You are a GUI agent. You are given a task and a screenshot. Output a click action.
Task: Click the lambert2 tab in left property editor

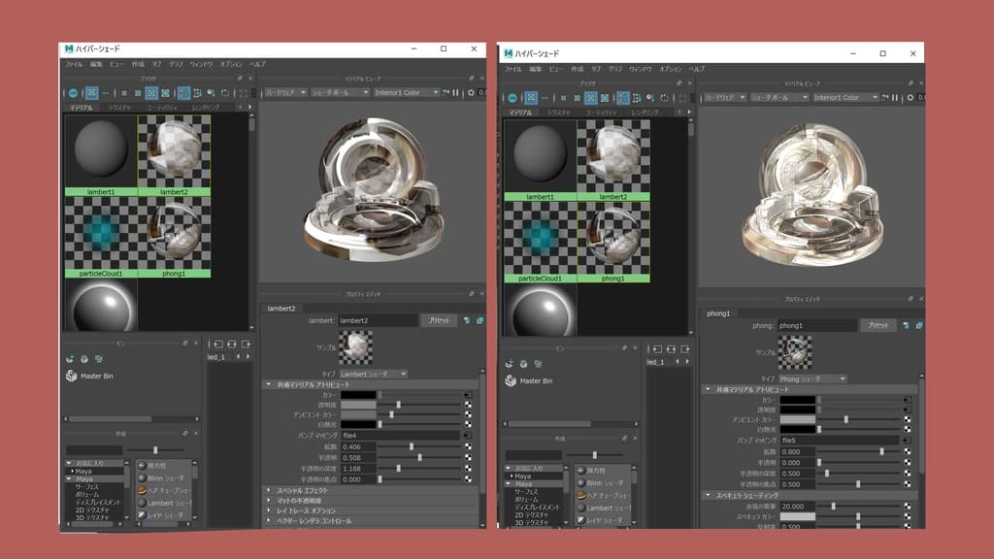(x=281, y=309)
